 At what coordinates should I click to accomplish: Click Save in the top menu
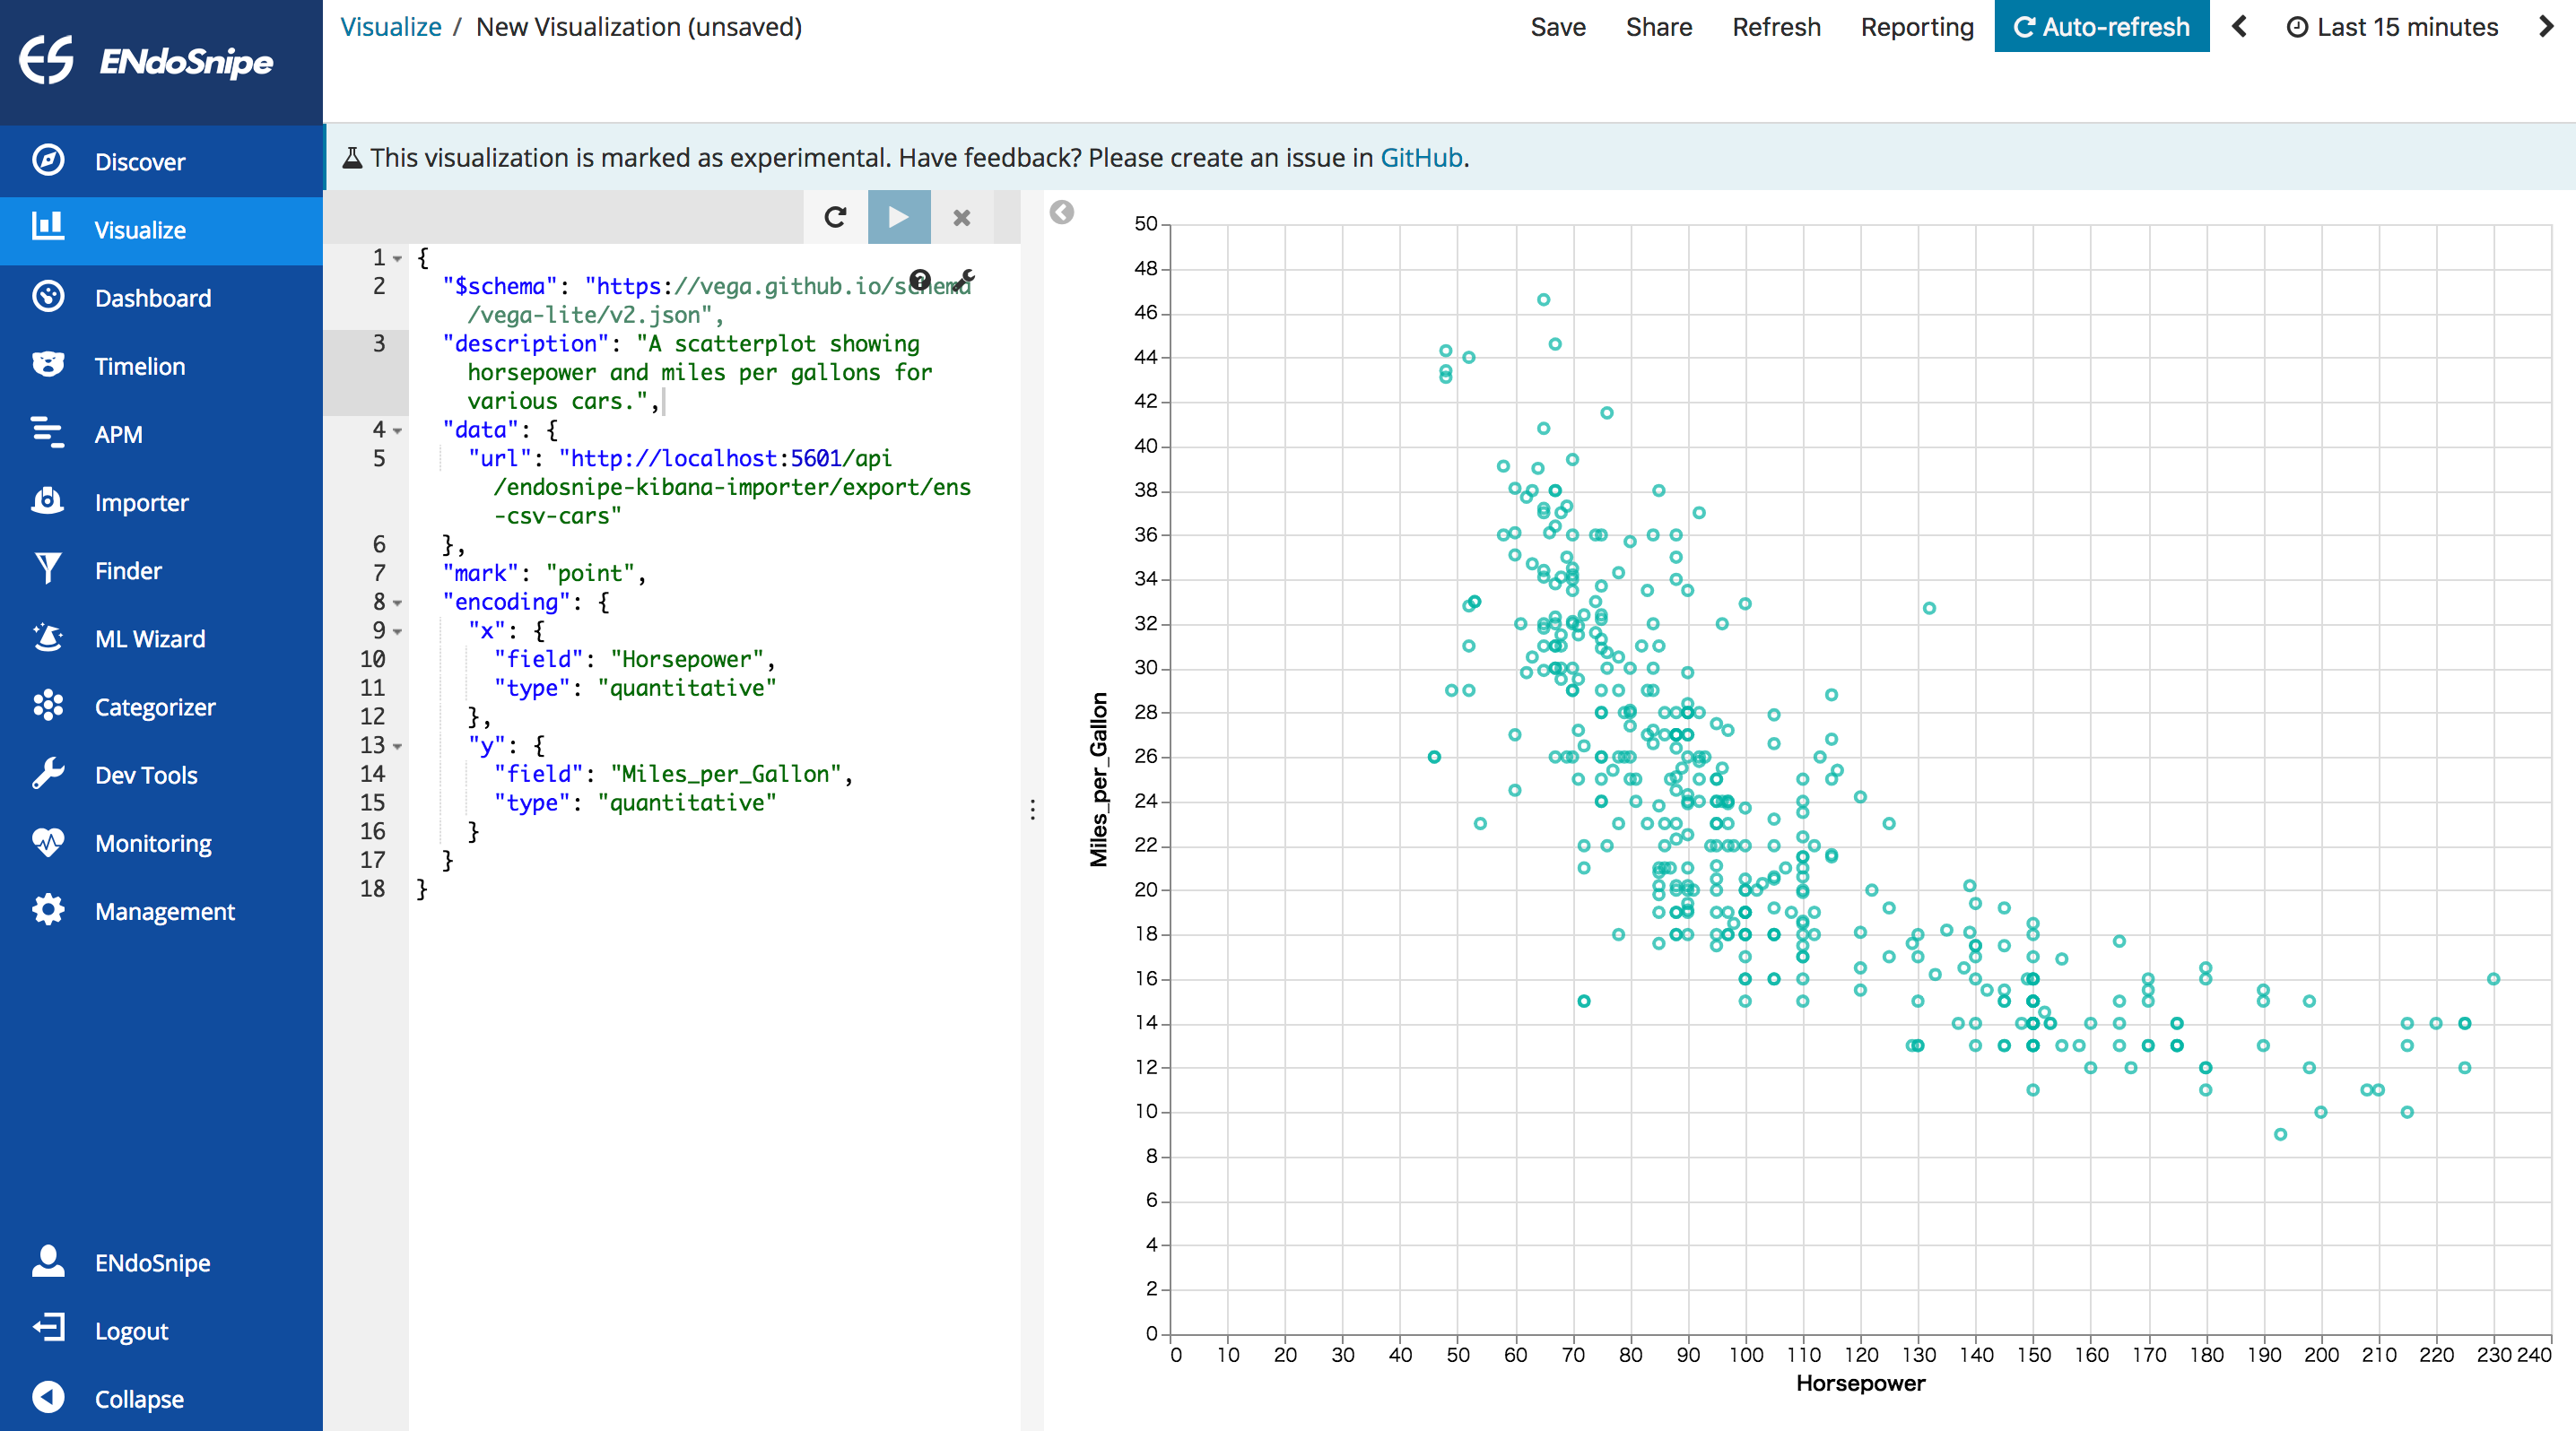(x=1557, y=27)
